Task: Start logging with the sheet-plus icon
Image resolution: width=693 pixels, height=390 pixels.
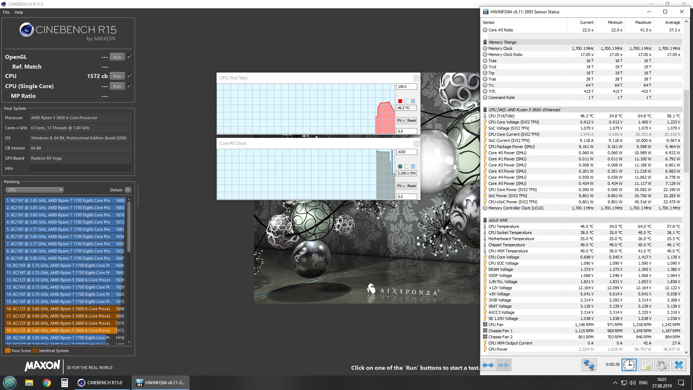Action: pos(646,365)
